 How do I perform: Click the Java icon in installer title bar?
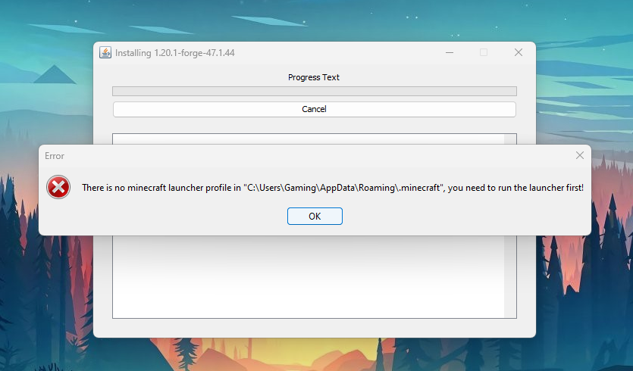point(105,52)
